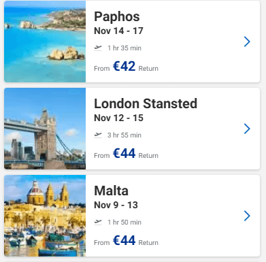Image resolution: width=266 pixels, height=262 pixels.
Task: Click the Paphos destination title
Action: point(117,17)
